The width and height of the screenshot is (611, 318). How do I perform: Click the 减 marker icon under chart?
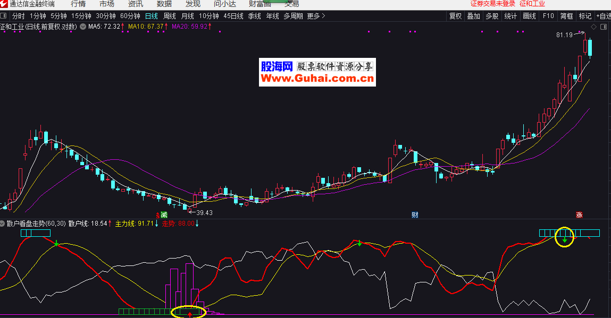[x=164, y=215]
